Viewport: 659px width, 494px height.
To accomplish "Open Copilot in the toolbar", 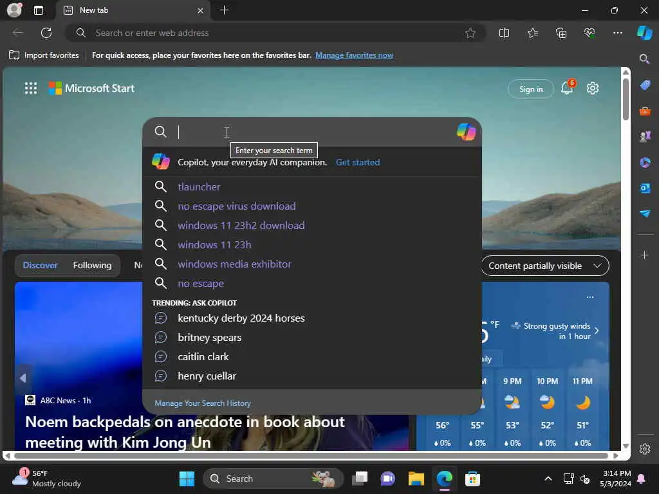I will tap(645, 33).
